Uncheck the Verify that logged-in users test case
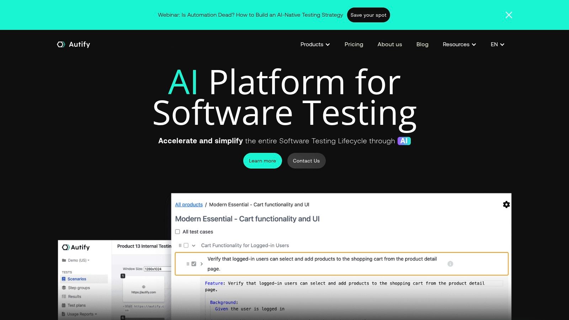 tap(194, 264)
